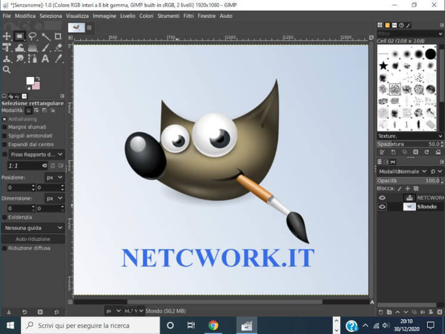
Task: Toggle the Fisso Rapporto checkbox
Action: coord(4,154)
